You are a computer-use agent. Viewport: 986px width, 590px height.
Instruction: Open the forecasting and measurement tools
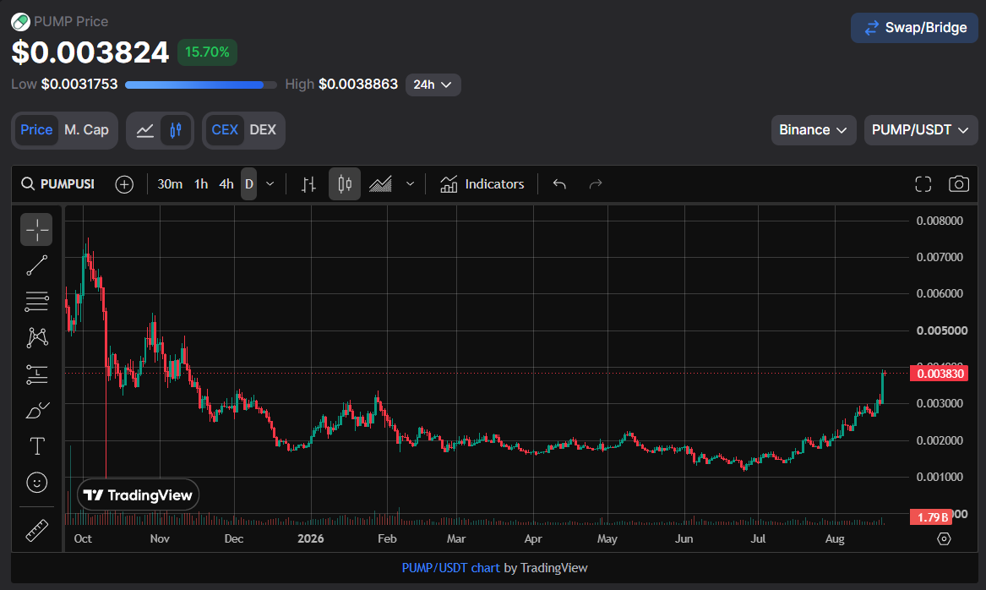pyautogui.click(x=36, y=374)
